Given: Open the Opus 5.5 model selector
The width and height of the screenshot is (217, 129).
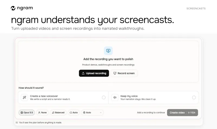Looking at the screenshot, I should click(27, 113).
